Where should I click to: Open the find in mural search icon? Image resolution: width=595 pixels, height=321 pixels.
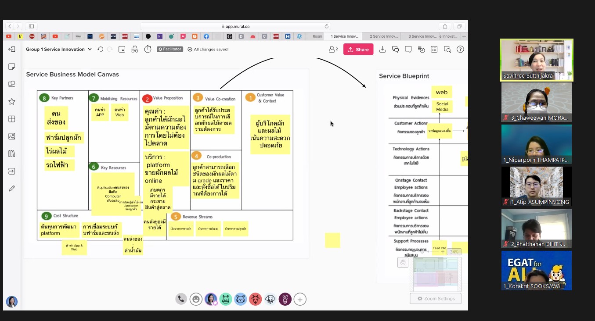(447, 50)
